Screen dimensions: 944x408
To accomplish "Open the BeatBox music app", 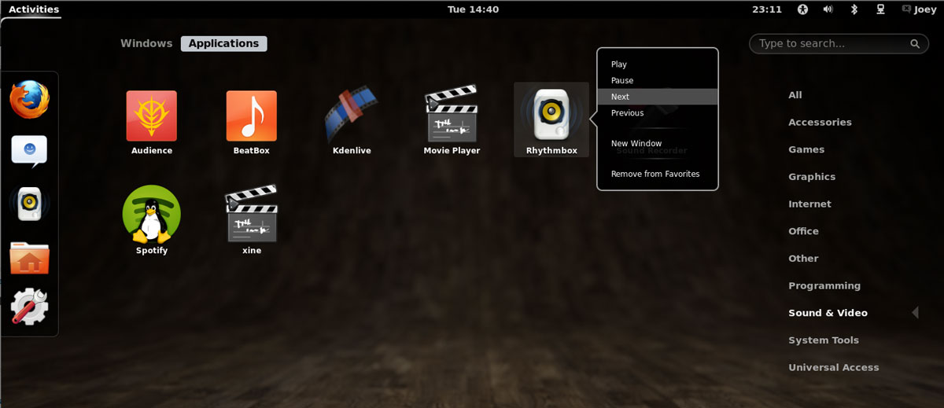I will 252,116.
